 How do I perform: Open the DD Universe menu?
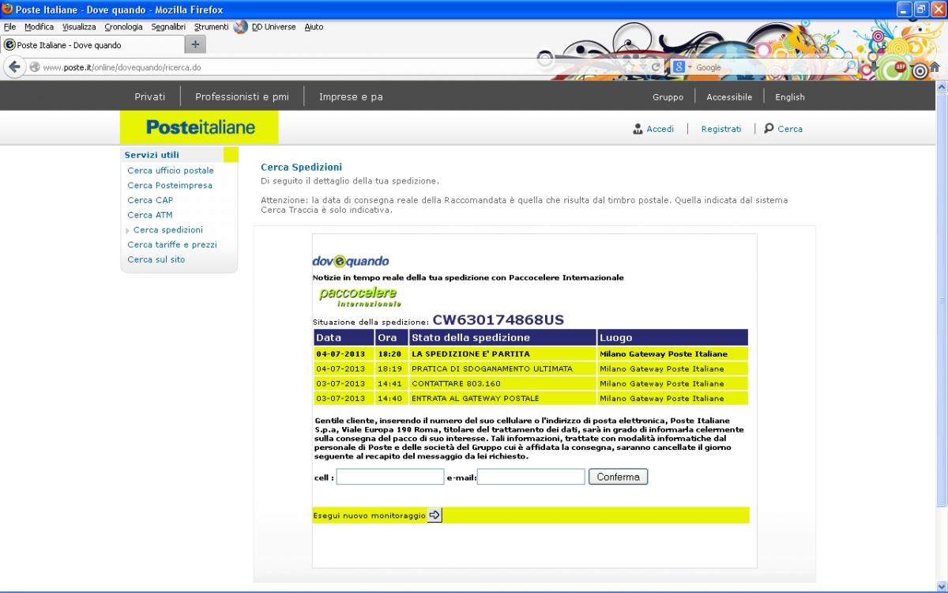[x=273, y=27]
